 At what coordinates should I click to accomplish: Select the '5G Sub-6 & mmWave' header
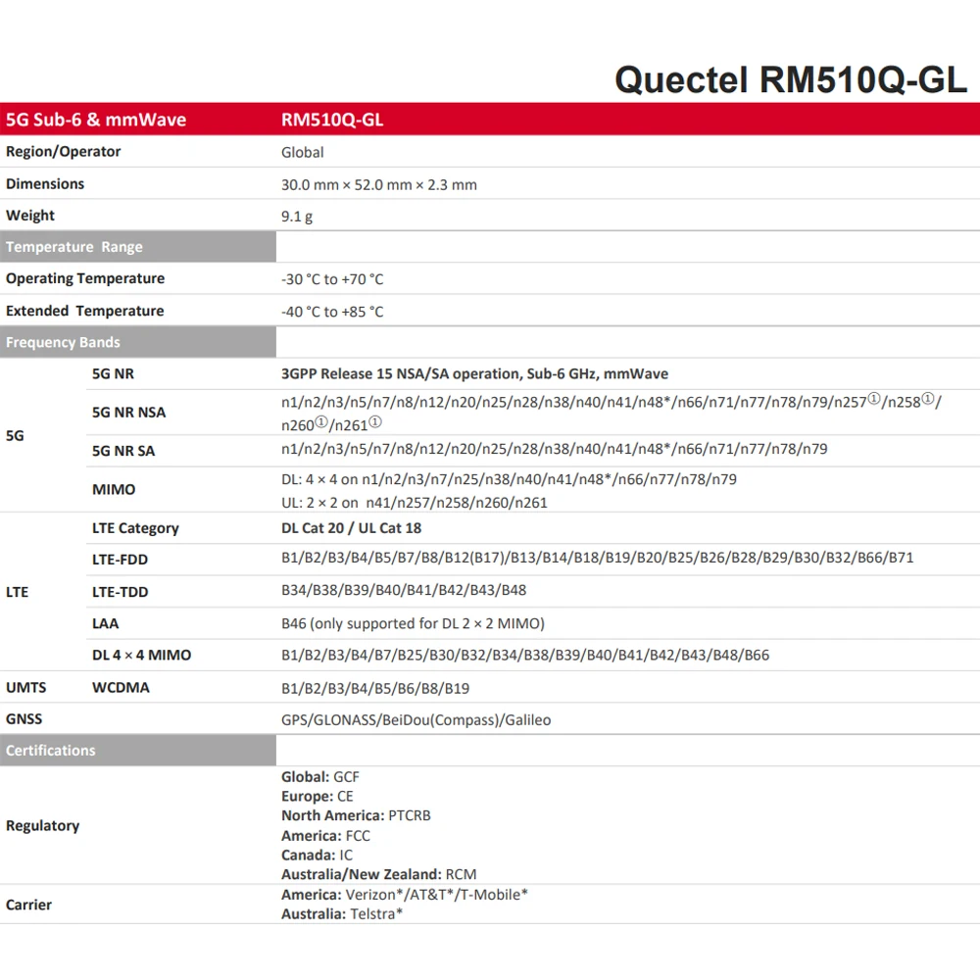[96, 120]
